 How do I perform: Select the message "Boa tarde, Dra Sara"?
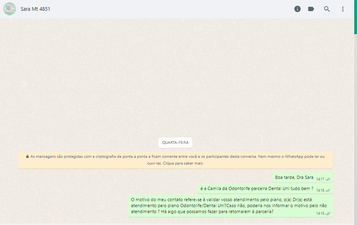(302, 178)
